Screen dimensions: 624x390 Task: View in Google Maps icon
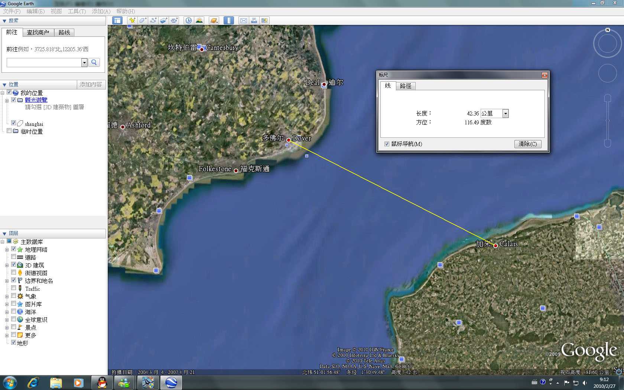click(264, 20)
